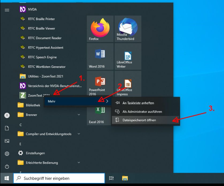The width and height of the screenshot is (224, 186).
Task: Open the Mehr submenu arrow
Action: 107,101
